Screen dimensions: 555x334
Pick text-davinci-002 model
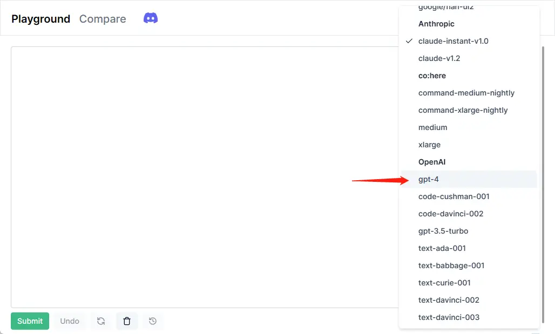click(469, 300)
